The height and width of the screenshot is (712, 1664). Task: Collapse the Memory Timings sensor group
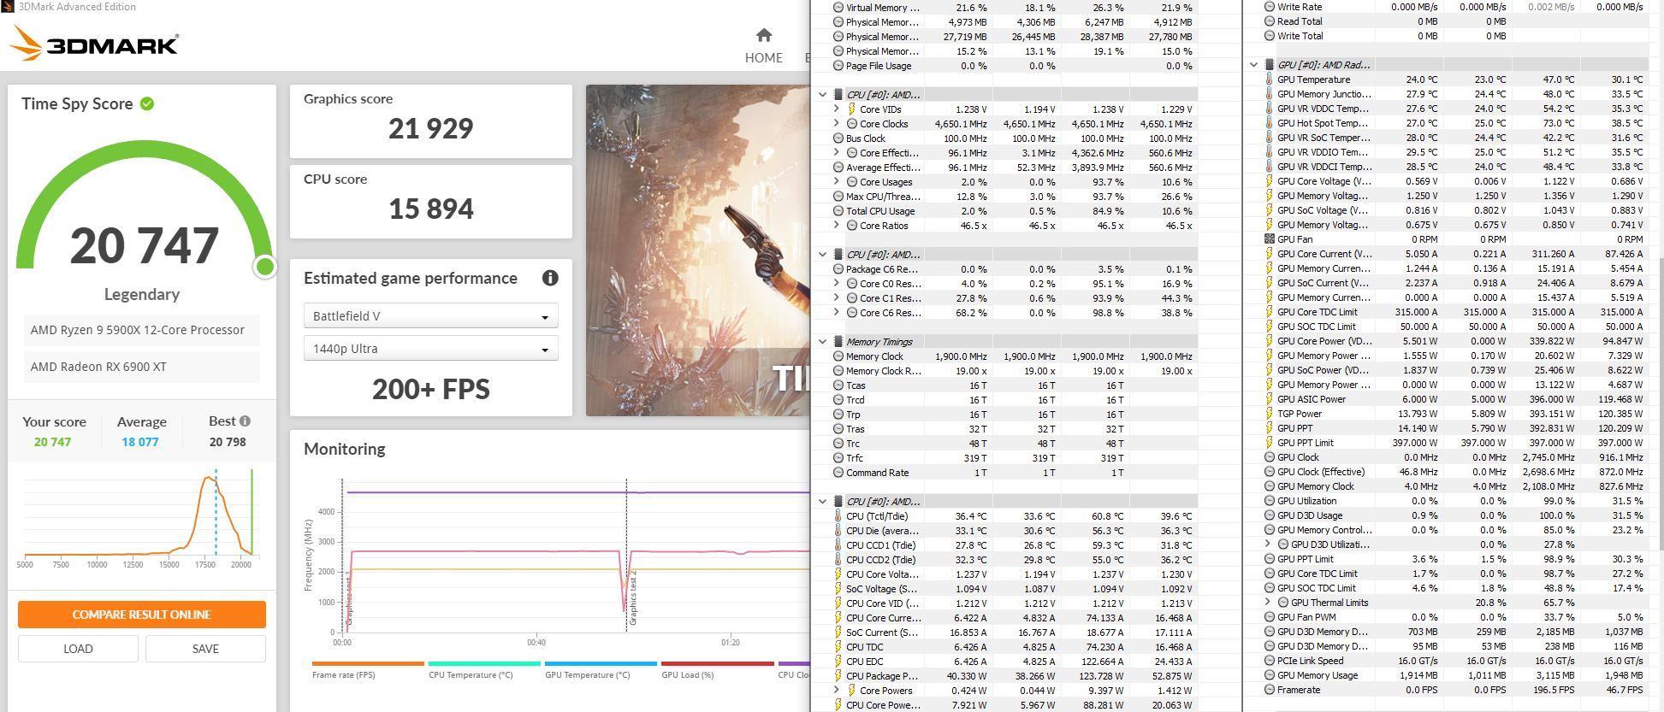pos(823,342)
